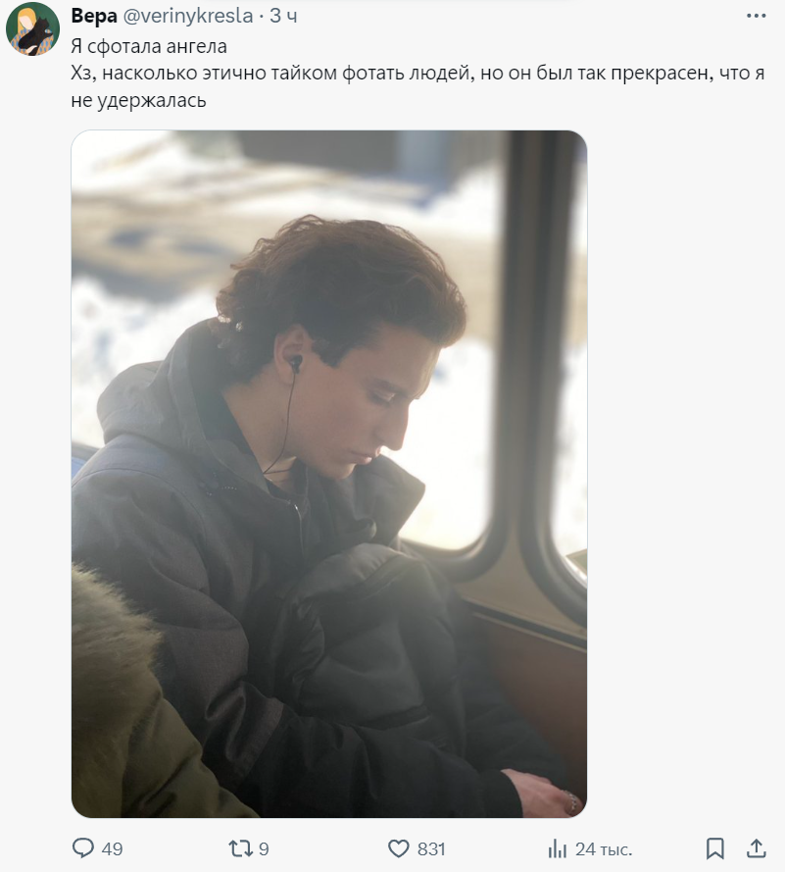
Task: Click the reply count 49
Action: coord(113,849)
